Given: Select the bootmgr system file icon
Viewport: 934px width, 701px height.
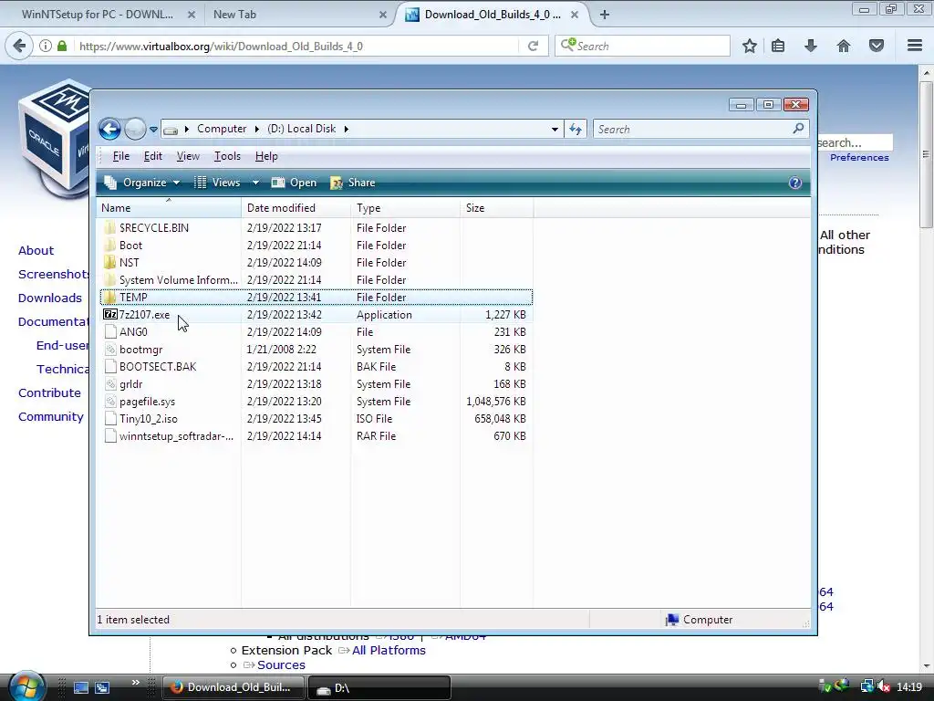Looking at the screenshot, I should click(x=110, y=350).
